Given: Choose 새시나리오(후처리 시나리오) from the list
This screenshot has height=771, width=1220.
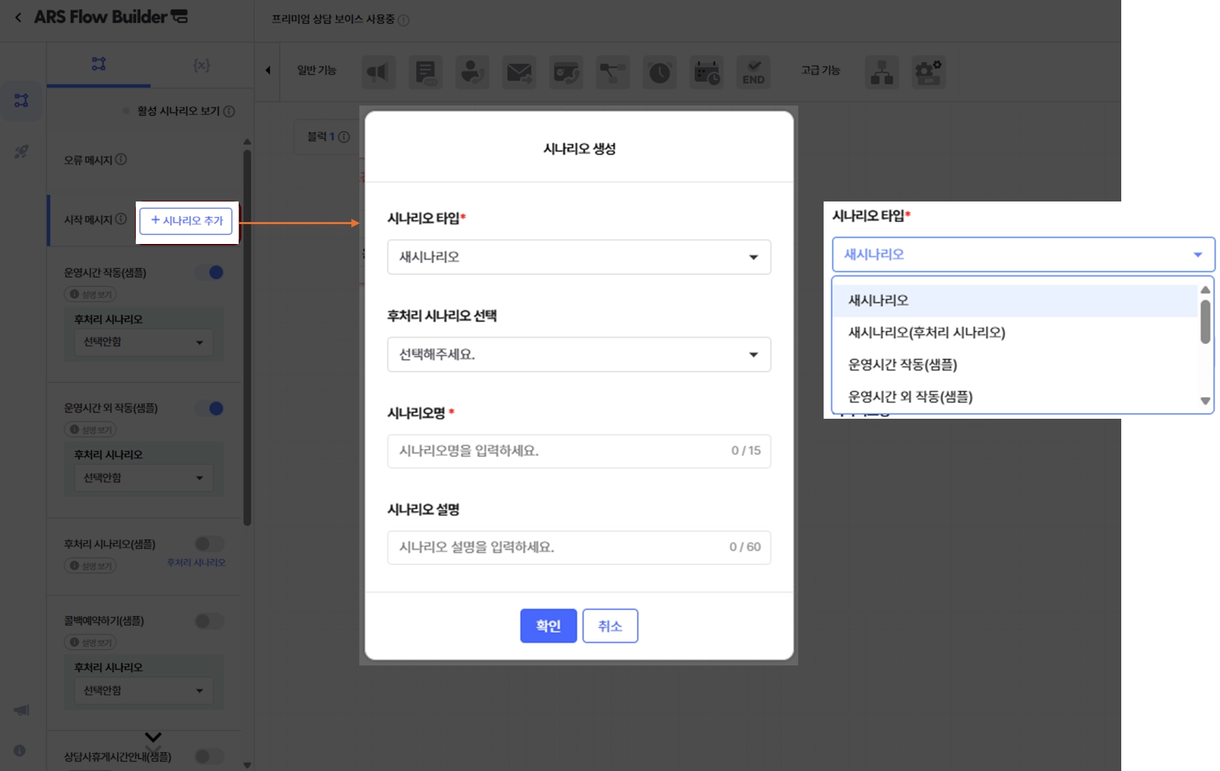Looking at the screenshot, I should [x=926, y=332].
